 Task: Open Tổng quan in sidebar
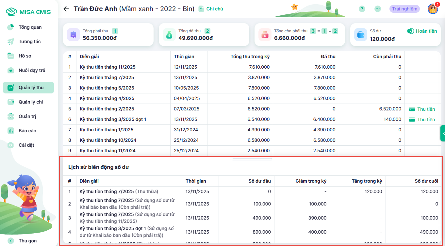pos(30,27)
